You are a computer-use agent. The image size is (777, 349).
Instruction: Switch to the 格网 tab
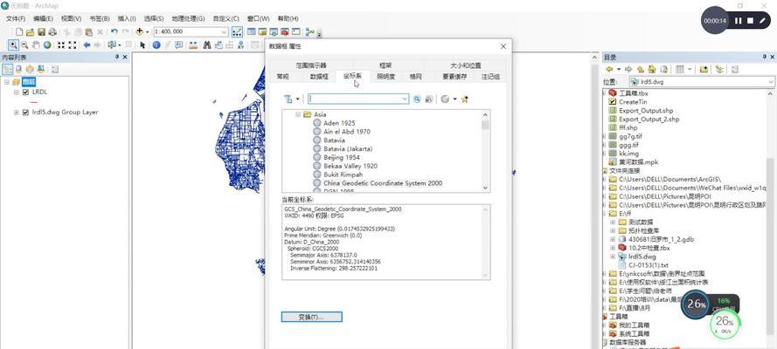pos(416,77)
